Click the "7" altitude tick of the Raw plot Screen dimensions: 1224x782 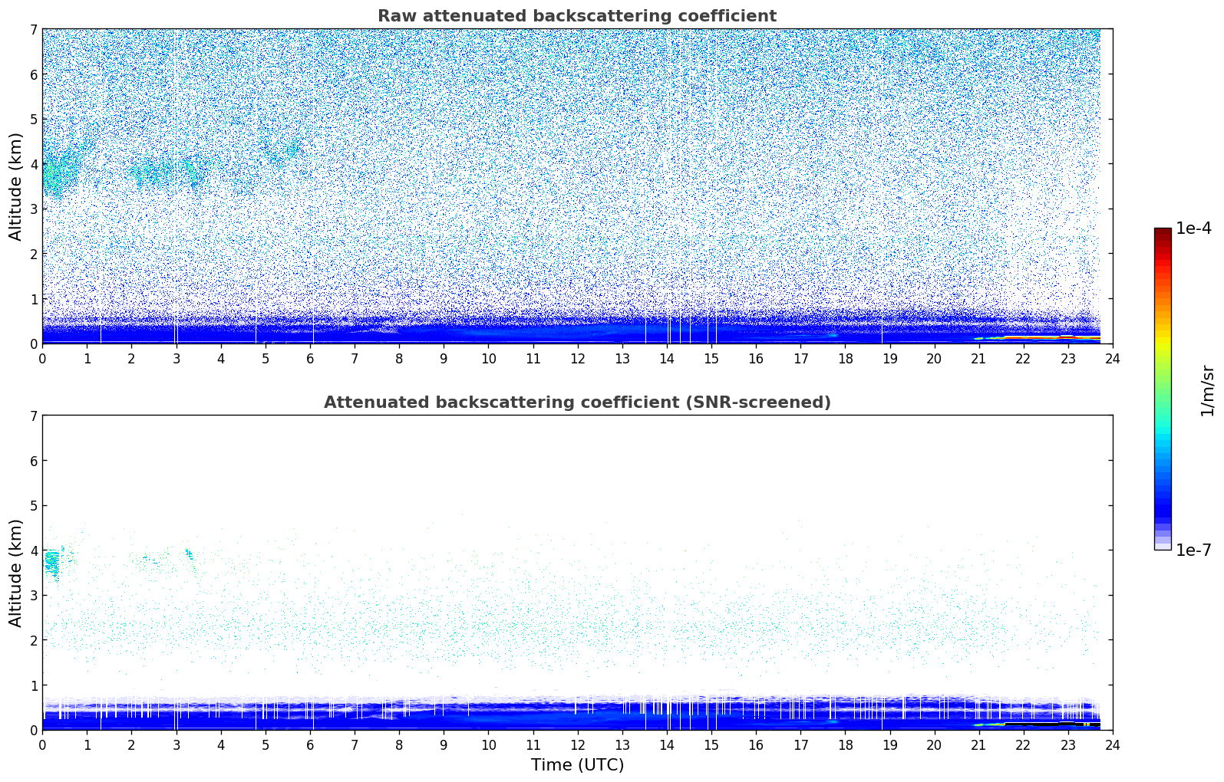point(33,29)
